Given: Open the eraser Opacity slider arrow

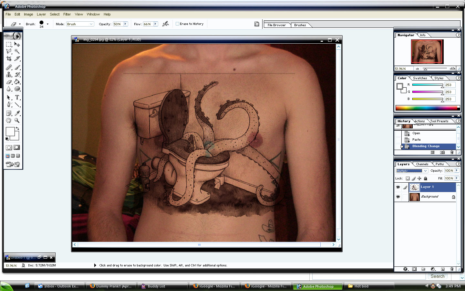Looking at the screenshot, I should 125,24.
